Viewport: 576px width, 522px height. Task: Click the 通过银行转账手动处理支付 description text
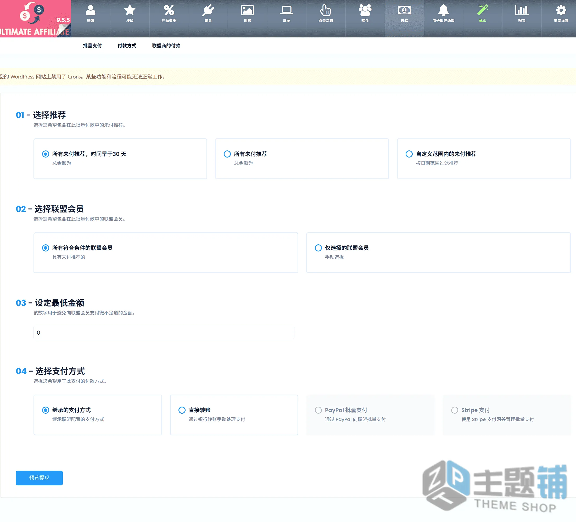[x=217, y=419]
